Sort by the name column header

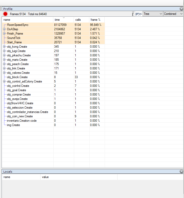coord(28,20)
